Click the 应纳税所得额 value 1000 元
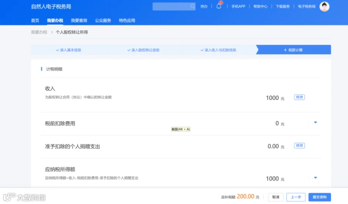The height and width of the screenshot is (204, 348). (275, 179)
